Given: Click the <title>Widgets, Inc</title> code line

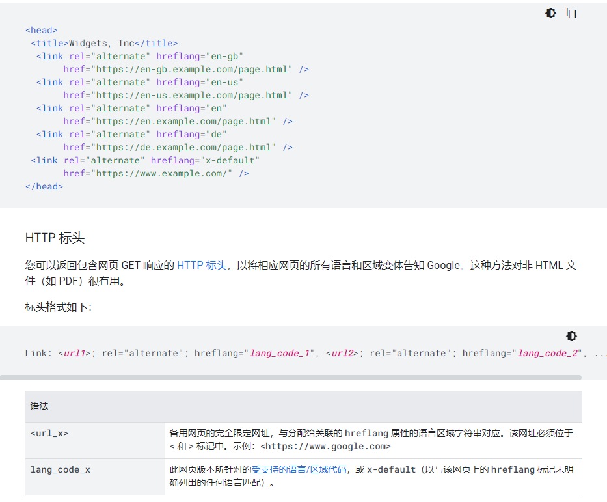Looking at the screenshot, I should pos(104,44).
